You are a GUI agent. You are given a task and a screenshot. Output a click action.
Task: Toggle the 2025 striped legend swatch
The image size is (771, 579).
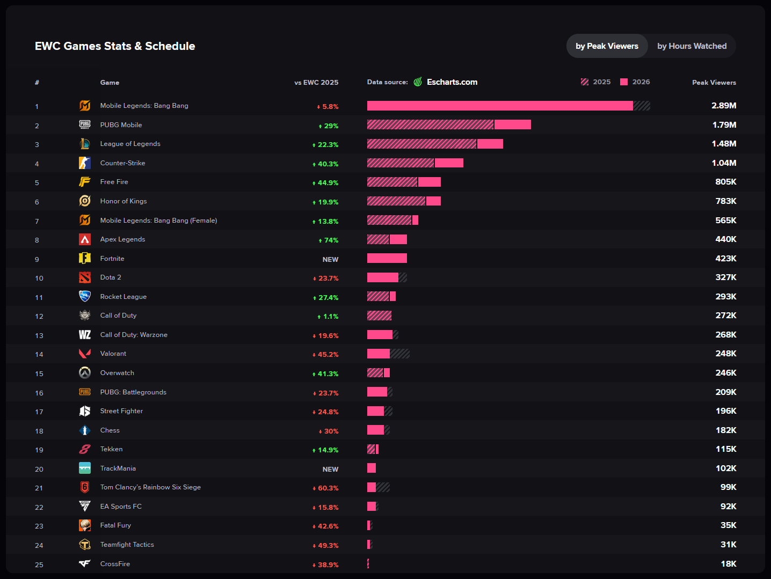coord(585,82)
